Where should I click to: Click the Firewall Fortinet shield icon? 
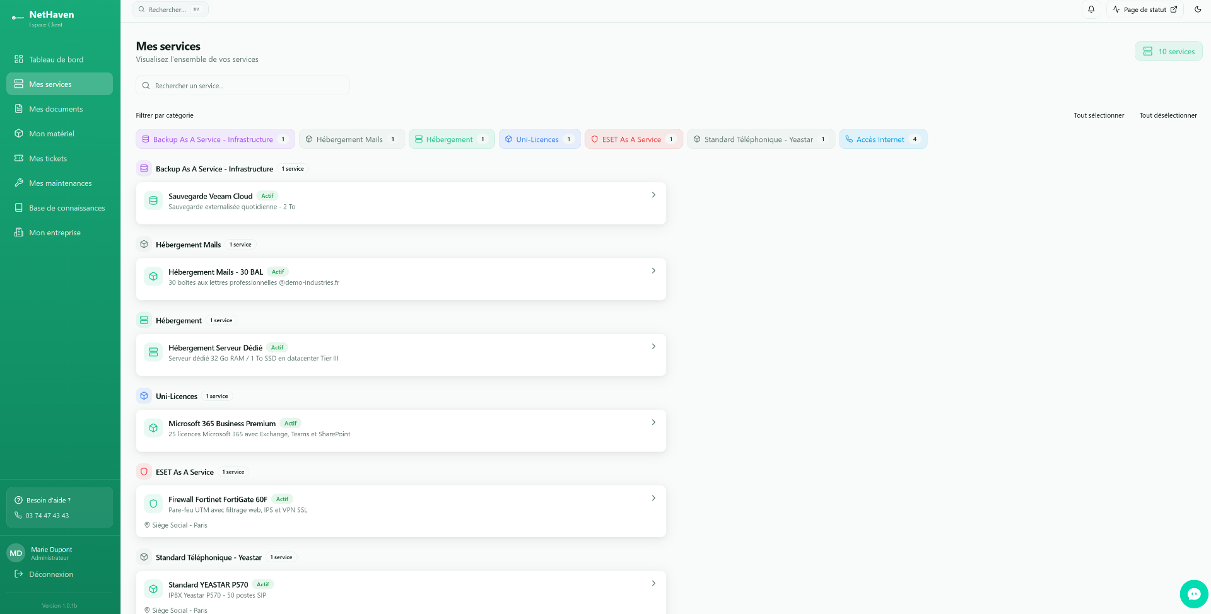click(x=153, y=504)
